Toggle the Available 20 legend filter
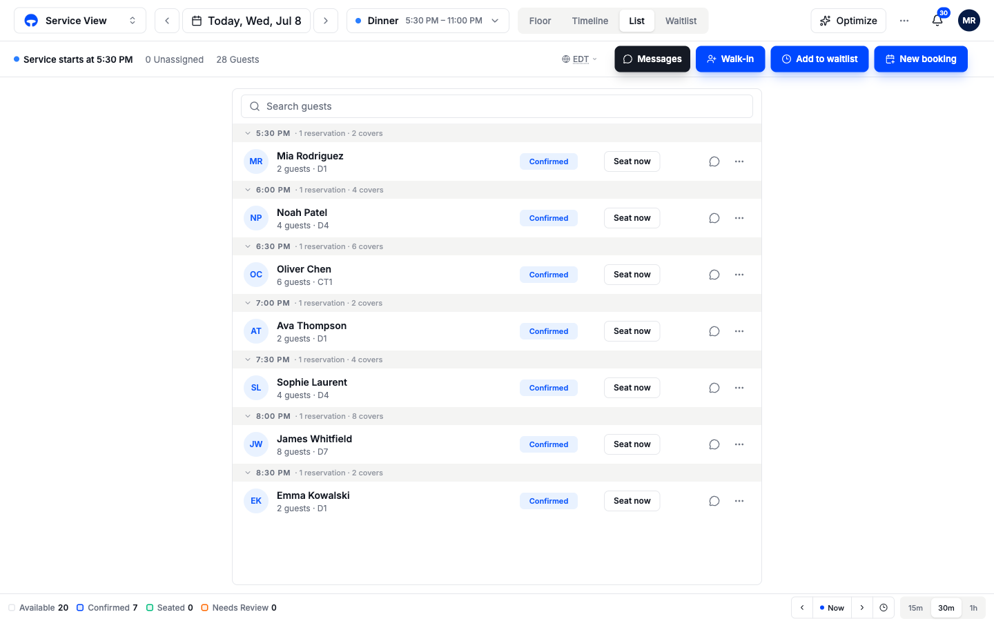This screenshot has width=994, height=621. click(x=39, y=608)
